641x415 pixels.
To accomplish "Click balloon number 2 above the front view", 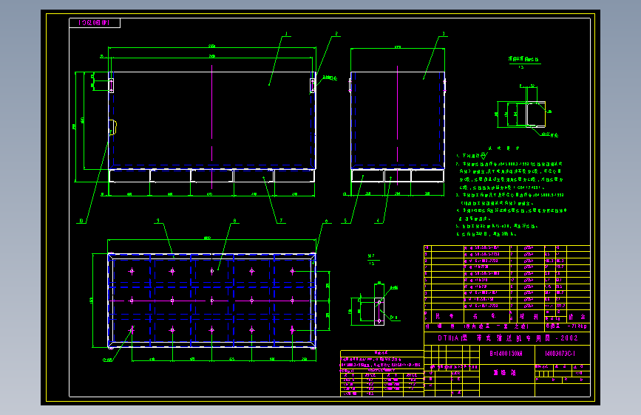I will [336, 34].
